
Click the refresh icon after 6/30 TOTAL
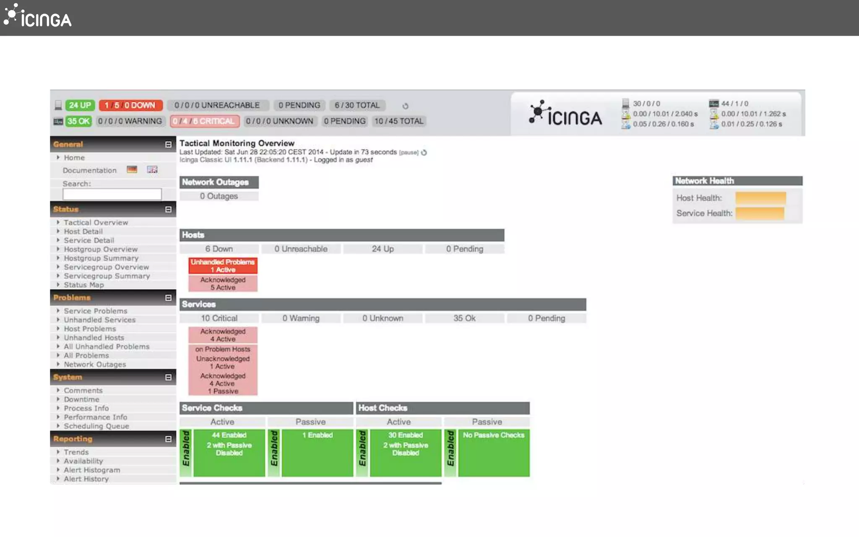point(405,106)
